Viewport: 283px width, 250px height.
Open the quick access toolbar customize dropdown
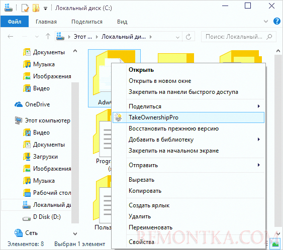45,9
